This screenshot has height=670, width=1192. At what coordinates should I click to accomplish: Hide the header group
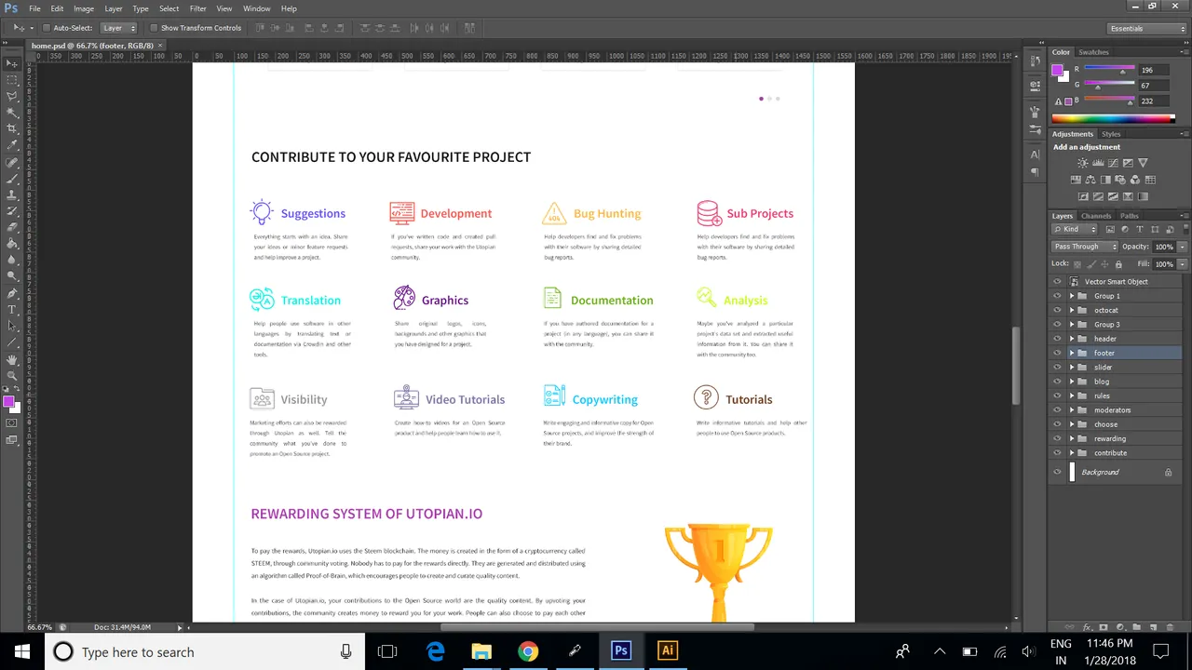(x=1057, y=339)
